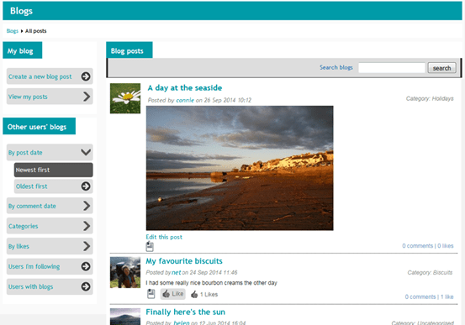465x325 pixels.
Task: Click the Blog posts tab header
Action: [129, 50]
